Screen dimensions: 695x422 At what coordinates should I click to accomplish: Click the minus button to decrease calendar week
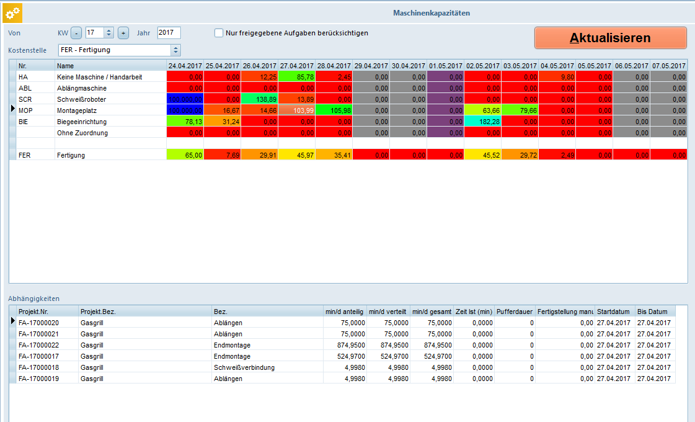pos(76,33)
